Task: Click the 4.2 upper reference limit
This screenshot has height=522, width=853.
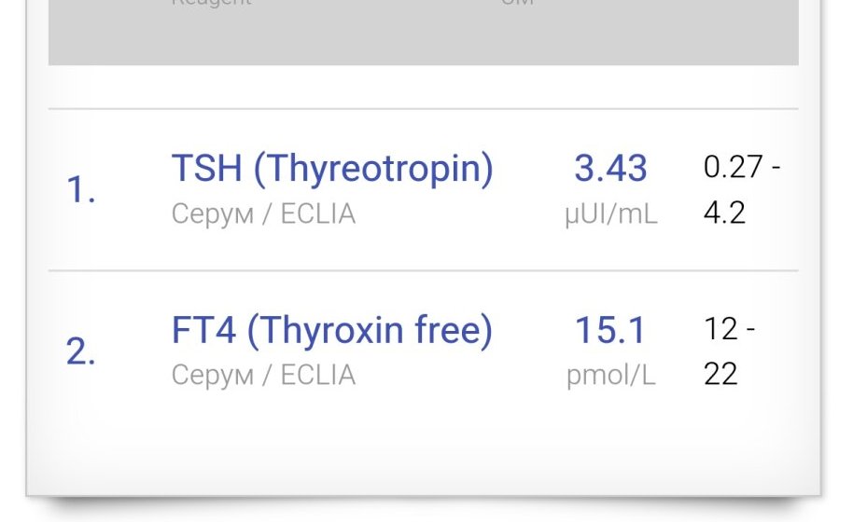Action: tap(724, 213)
